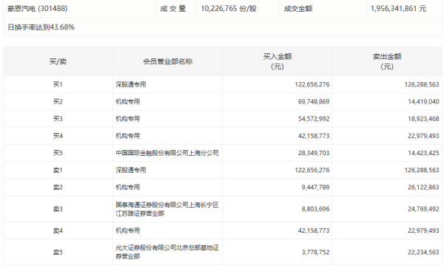Click 深股通专用 in the 买1 row

131,84
